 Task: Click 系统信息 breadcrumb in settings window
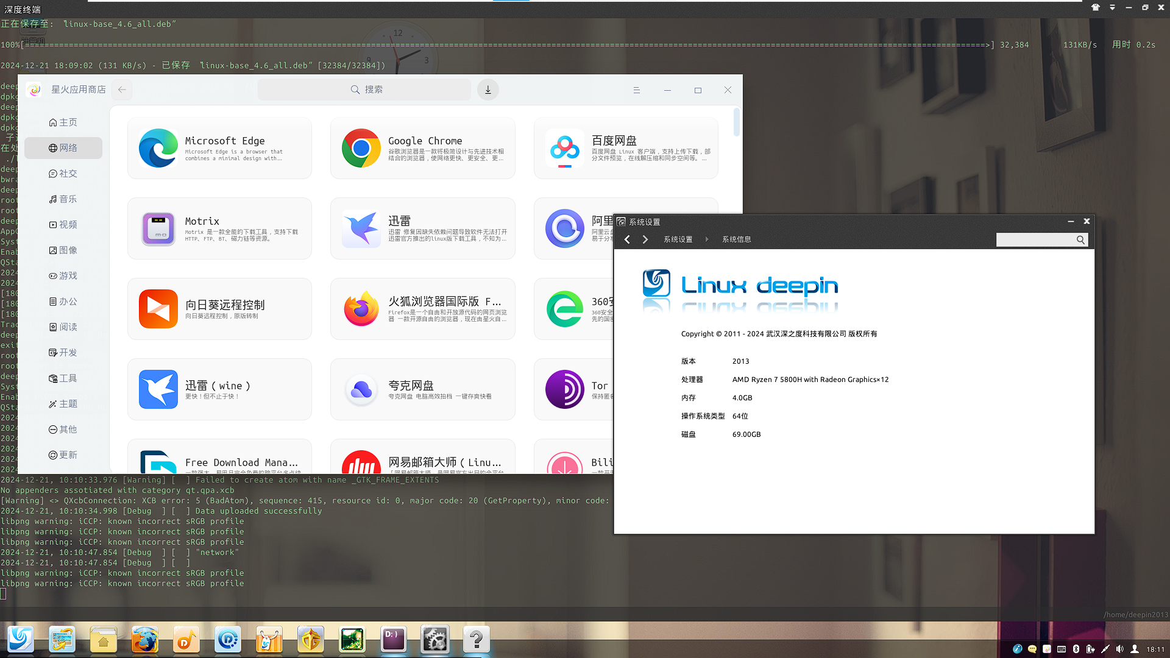tap(736, 239)
